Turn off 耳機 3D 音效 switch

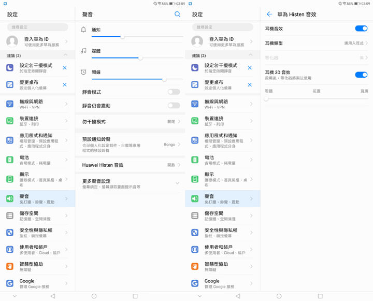tap(361, 75)
